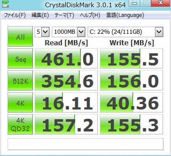Start the 4K benchmark test
The width and height of the screenshot is (171, 156).
coord(20,102)
